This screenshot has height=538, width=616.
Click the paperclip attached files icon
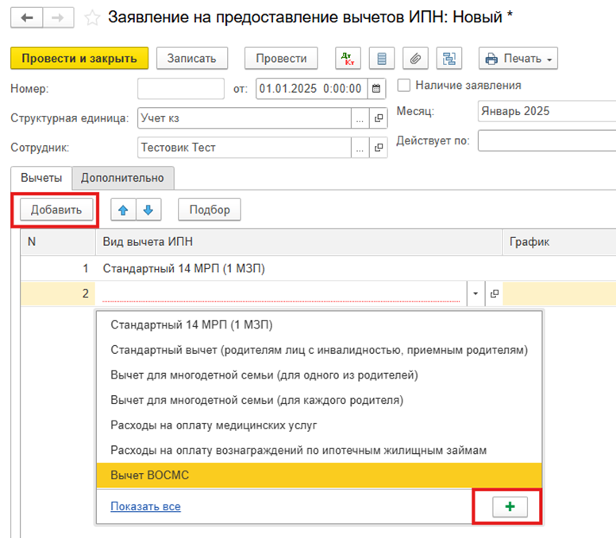point(413,58)
